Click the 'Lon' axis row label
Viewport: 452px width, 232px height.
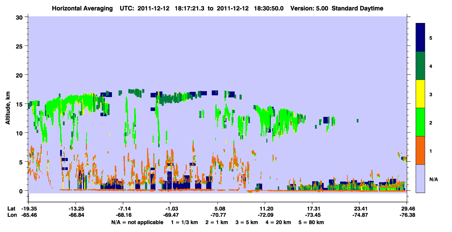tap(12, 215)
